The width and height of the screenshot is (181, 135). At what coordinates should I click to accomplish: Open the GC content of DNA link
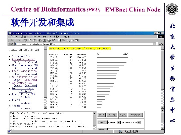(x=25, y=77)
